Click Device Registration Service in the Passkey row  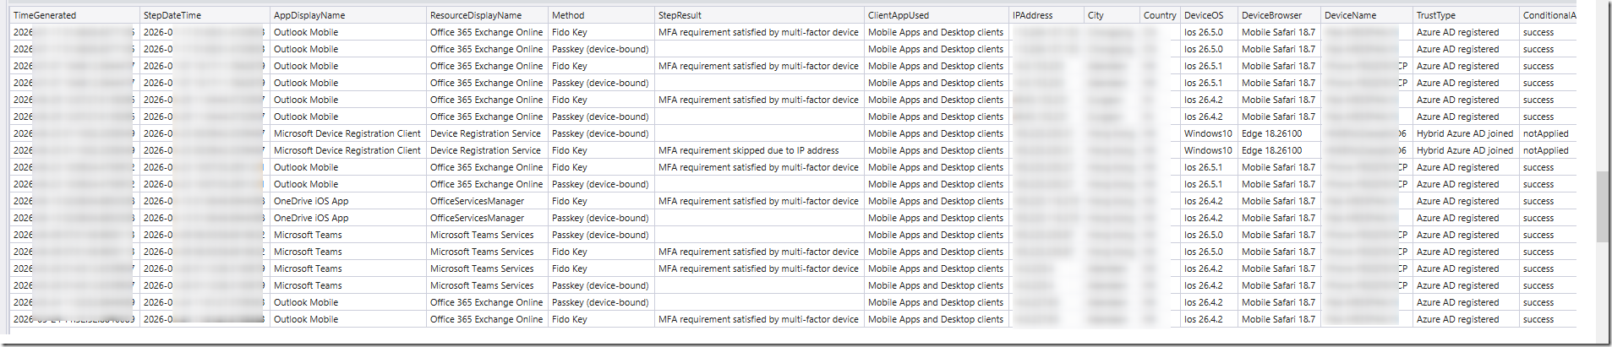click(x=485, y=133)
